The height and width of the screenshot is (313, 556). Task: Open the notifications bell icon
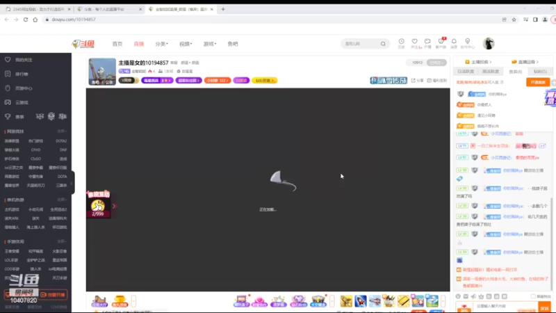pyautogui.click(x=454, y=42)
